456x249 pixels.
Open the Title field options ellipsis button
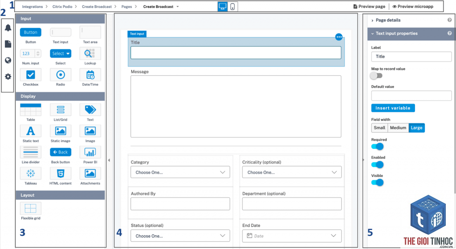coord(339,37)
